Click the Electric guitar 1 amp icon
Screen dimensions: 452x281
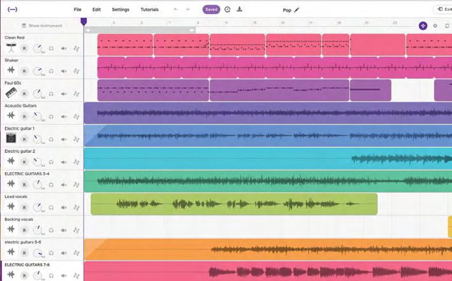[11, 138]
